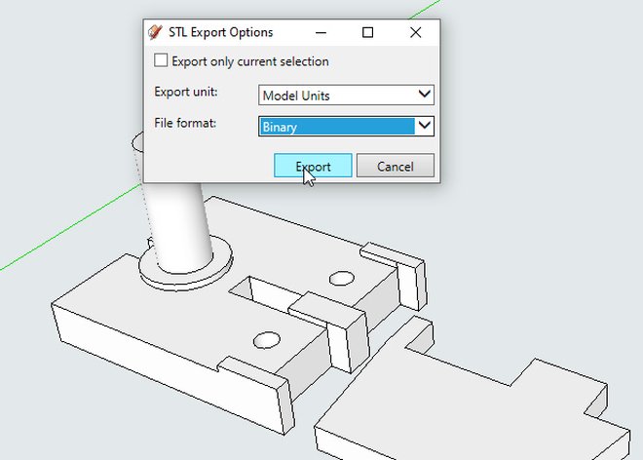Image resolution: width=643 pixels, height=460 pixels.
Task: Select the Model Units combo box field
Action: click(336, 95)
